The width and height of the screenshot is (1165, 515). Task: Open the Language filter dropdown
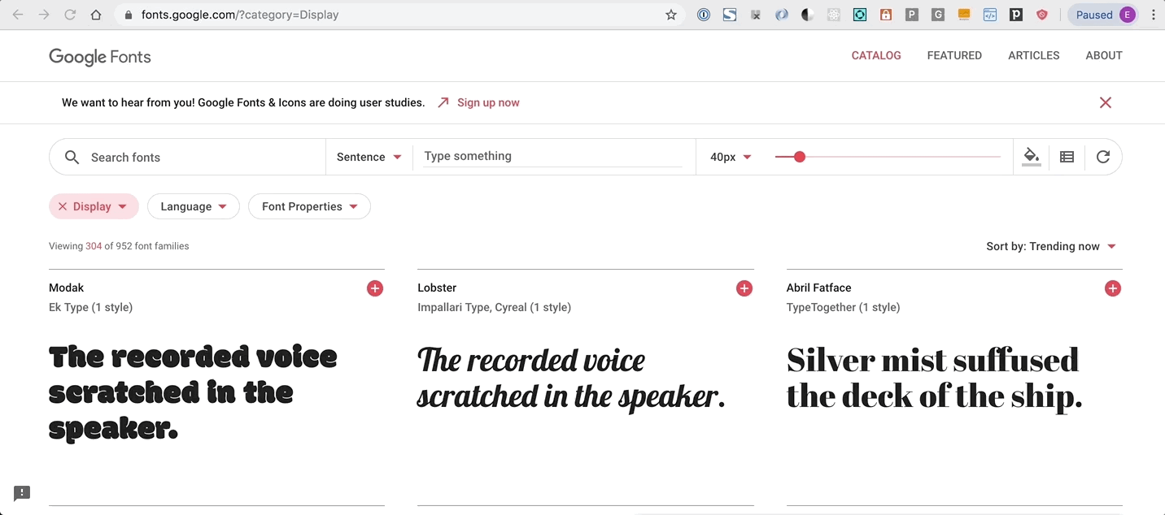click(x=194, y=206)
